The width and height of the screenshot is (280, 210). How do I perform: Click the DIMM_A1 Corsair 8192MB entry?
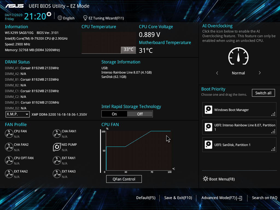[32, 68]
